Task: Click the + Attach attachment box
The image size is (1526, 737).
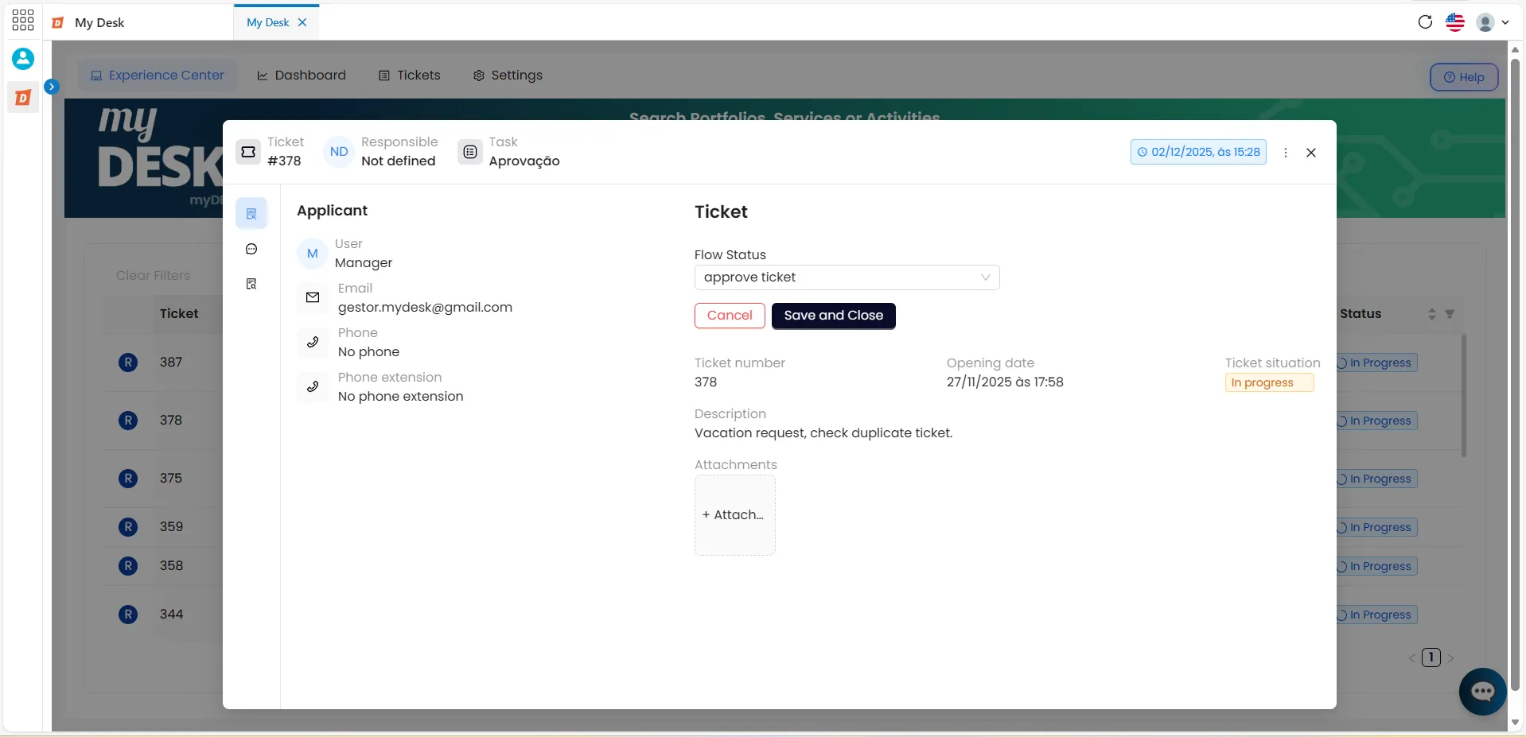Action: (734, 515)
